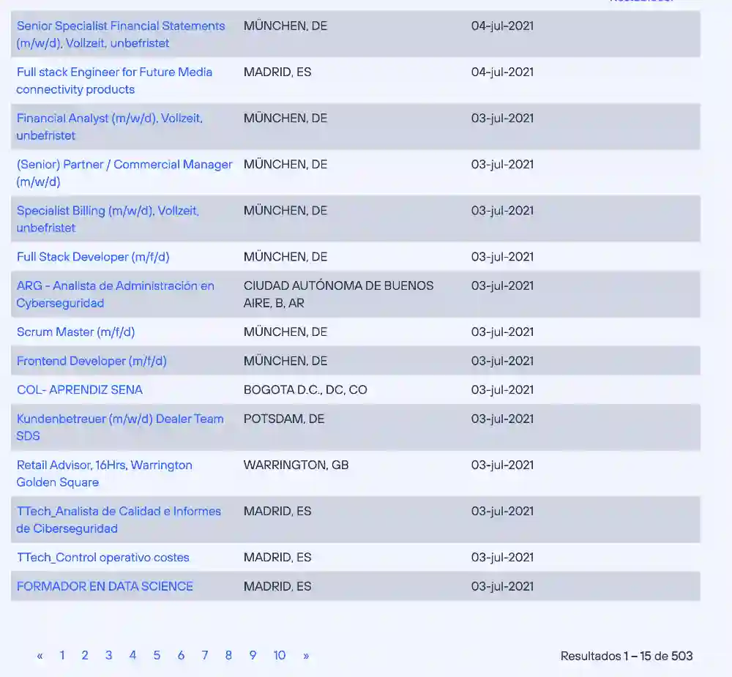Click MÜNCHEN, DE in Financial Analyst row
The height and width of the screenshot is (677, 732).
(x=285, y=118)
